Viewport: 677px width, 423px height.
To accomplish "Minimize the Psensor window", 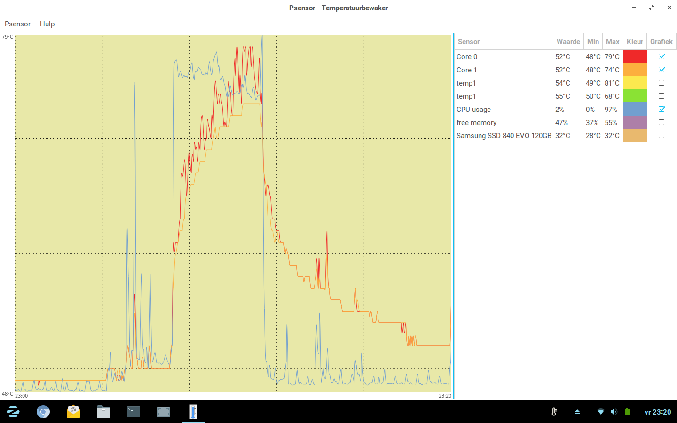I will [x=634, y=8].
